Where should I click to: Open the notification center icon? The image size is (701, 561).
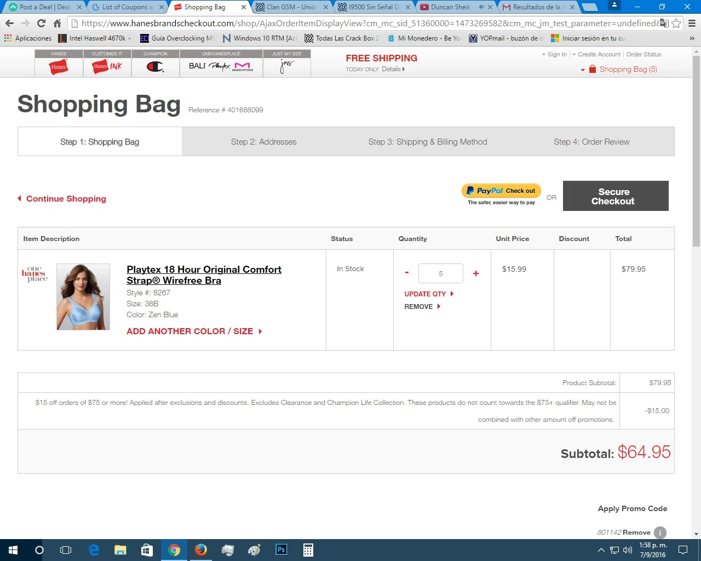(683, 550)
